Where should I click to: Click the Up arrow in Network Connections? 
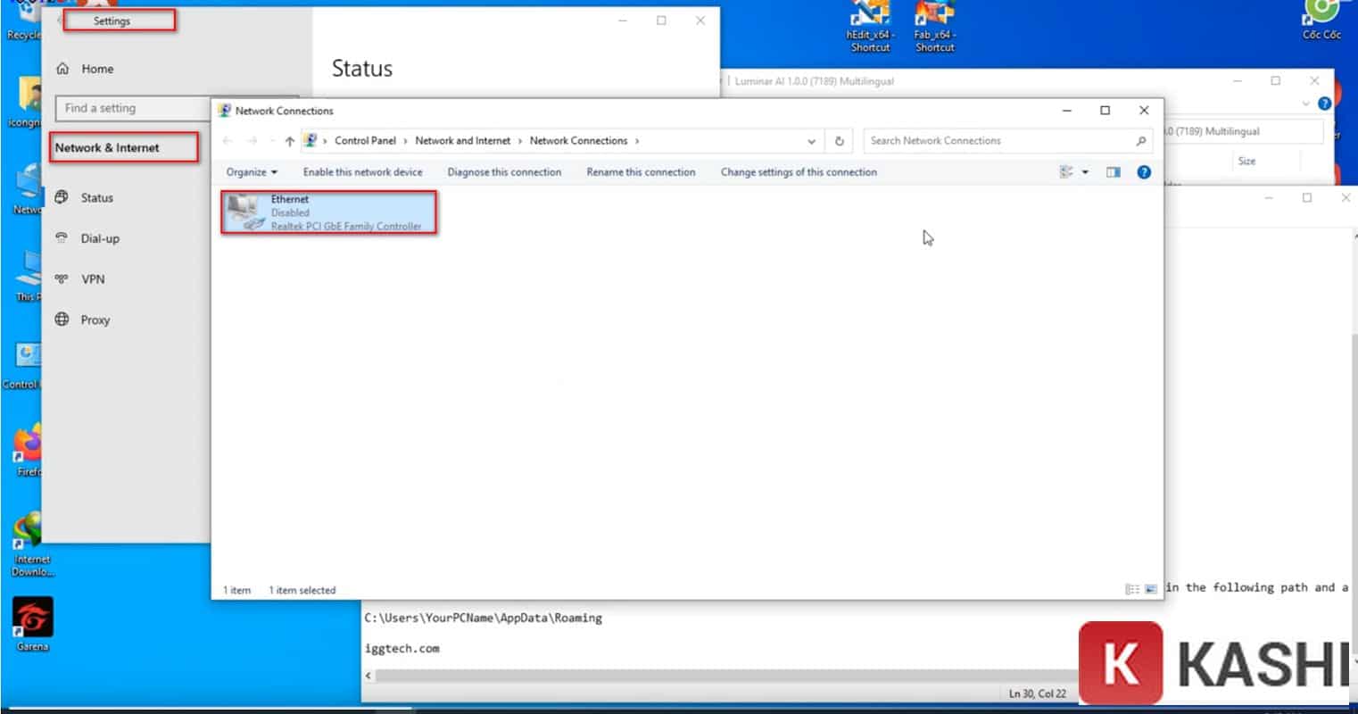pyautogui.click(x=289, y=141)
